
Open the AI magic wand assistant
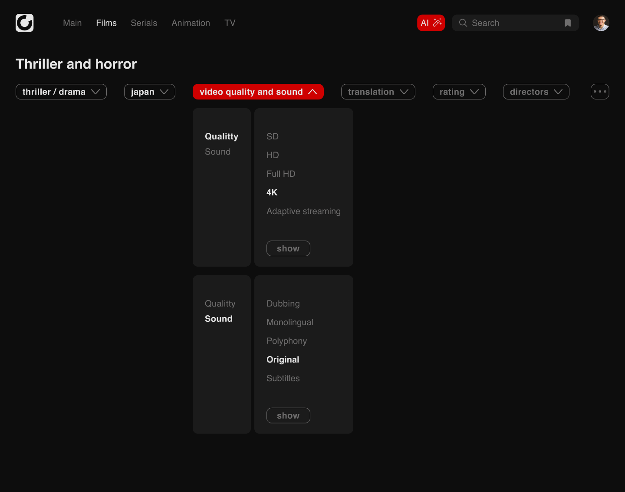point(431,23)
